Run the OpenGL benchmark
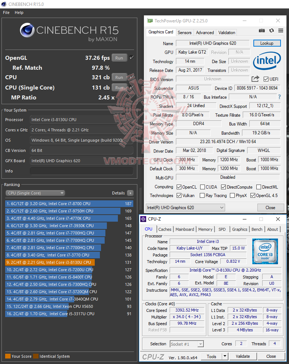The height and width of the screenshot is (364, 289). click(x=119, y=58)
